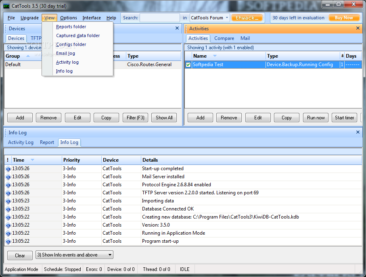This screenshot has height=277, width=366.
Task: Open the Help menu
Action: pyautogui.click(x=111, y=18)
